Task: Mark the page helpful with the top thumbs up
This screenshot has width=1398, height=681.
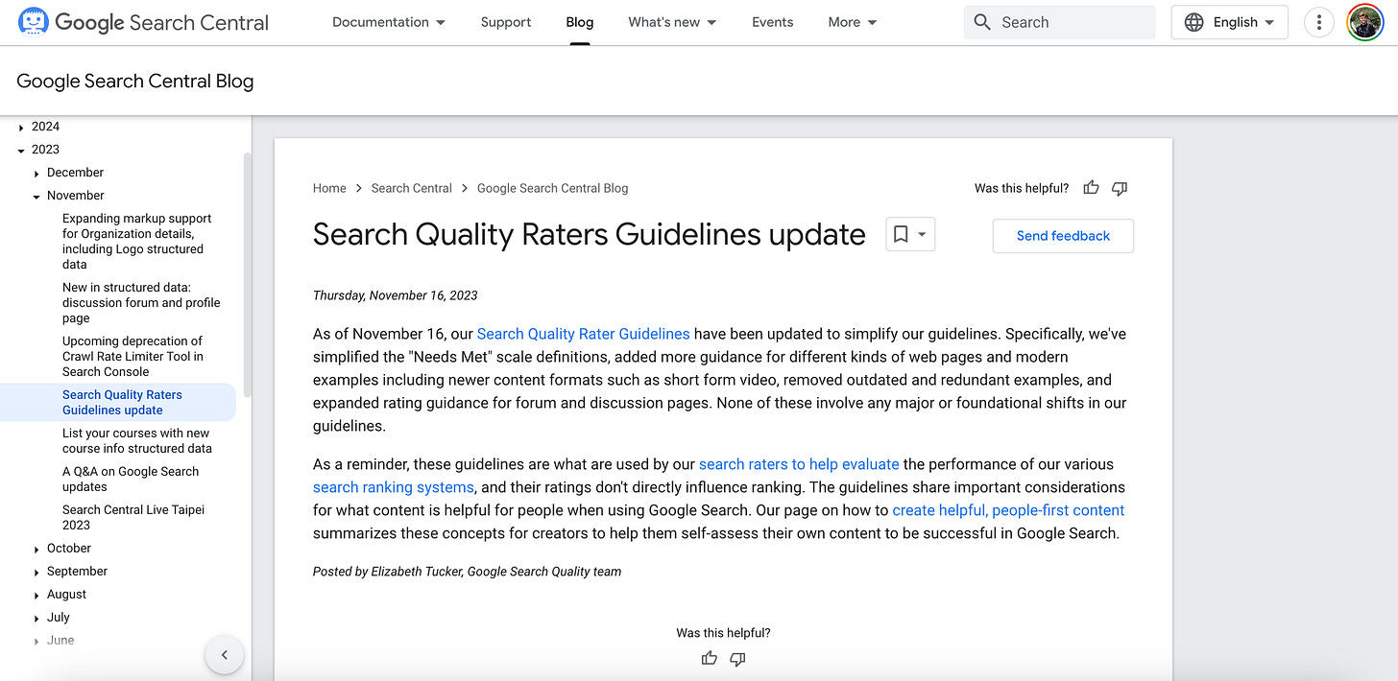Action: pyautogui.click(x=1091, y=188)
